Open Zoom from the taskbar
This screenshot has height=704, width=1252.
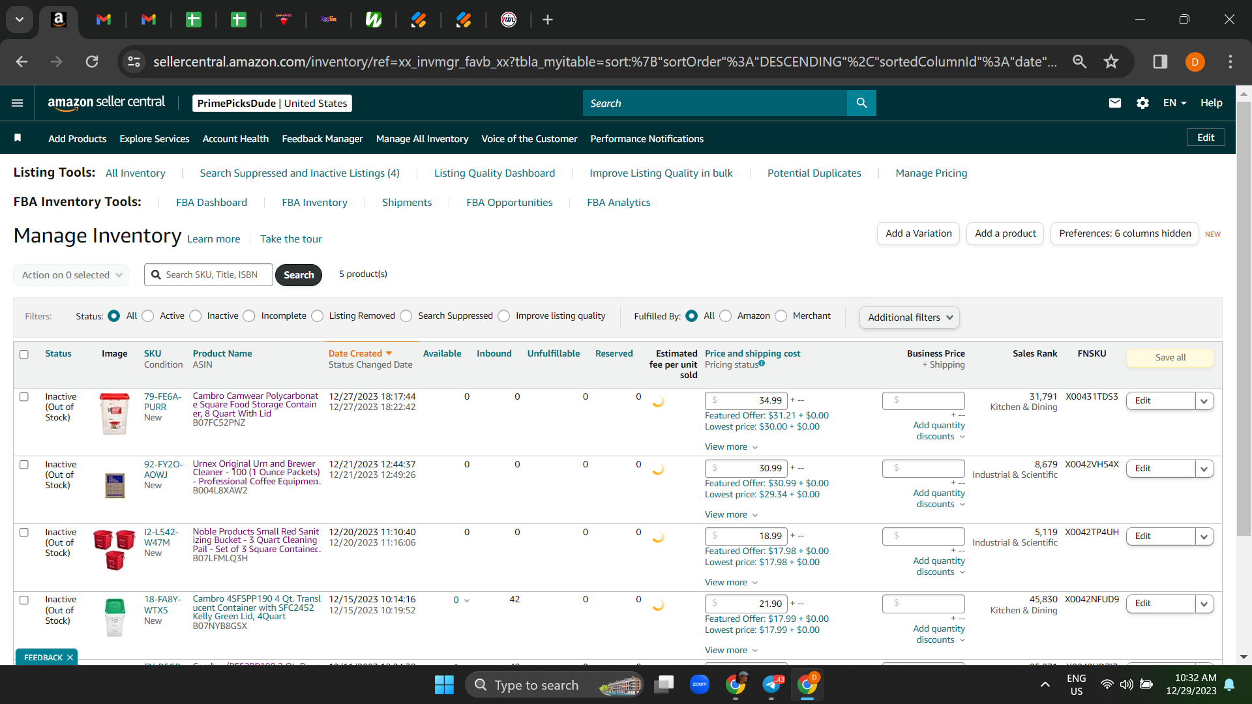[x=700, y=684]
